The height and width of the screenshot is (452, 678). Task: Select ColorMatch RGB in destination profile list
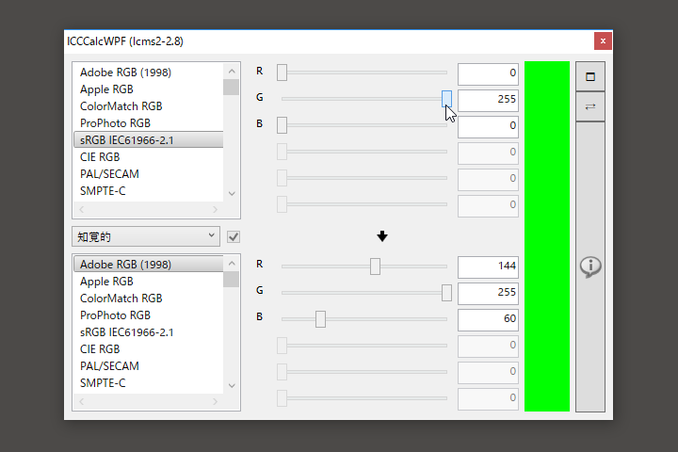(149, 298)
